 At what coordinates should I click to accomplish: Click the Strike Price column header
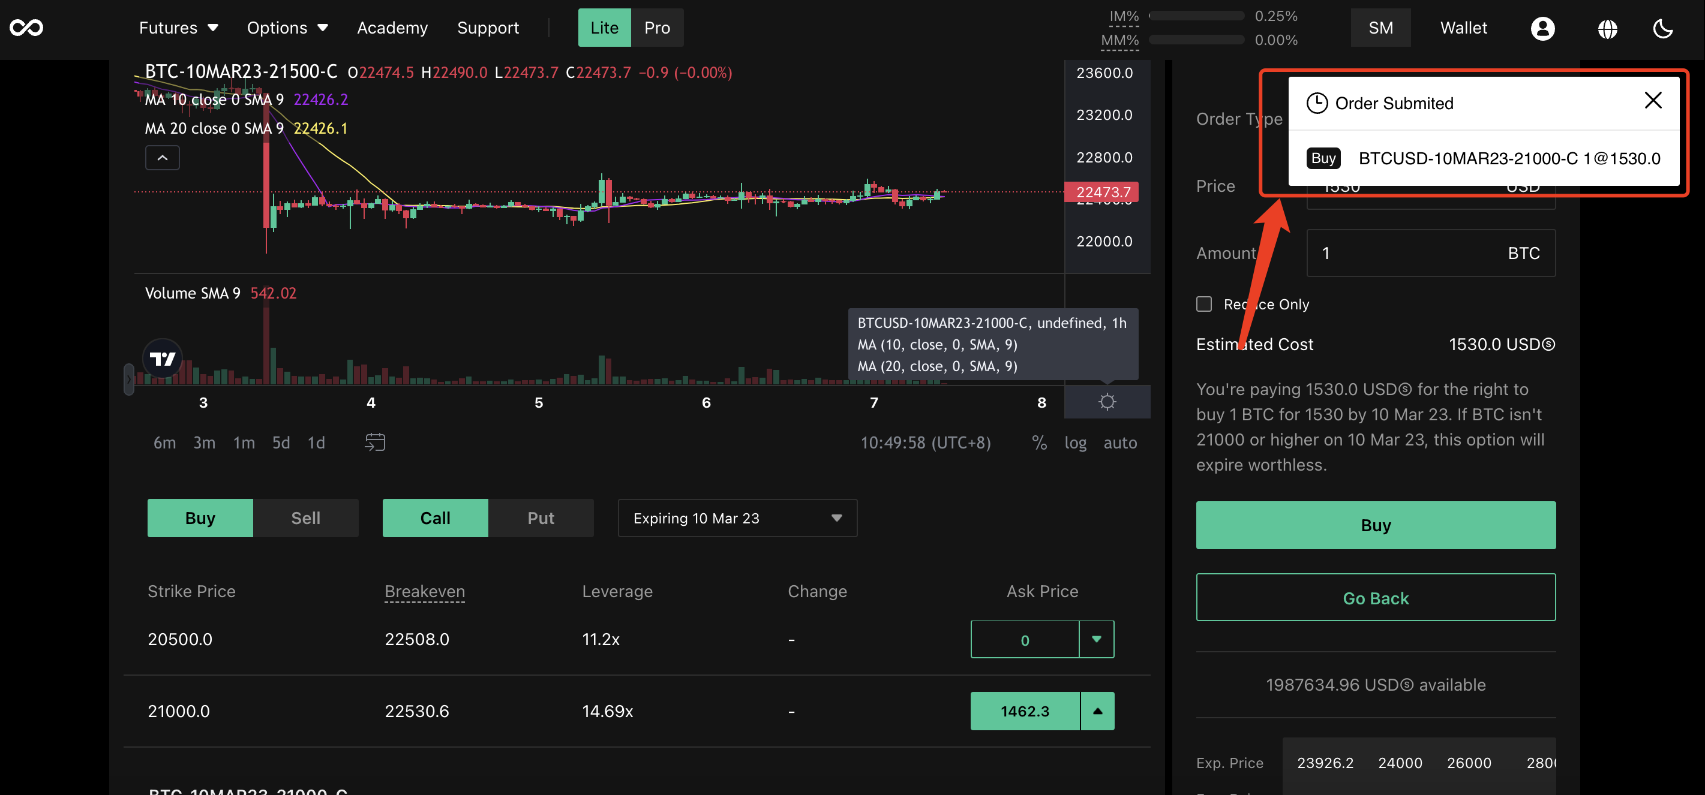tap(191, 591)
